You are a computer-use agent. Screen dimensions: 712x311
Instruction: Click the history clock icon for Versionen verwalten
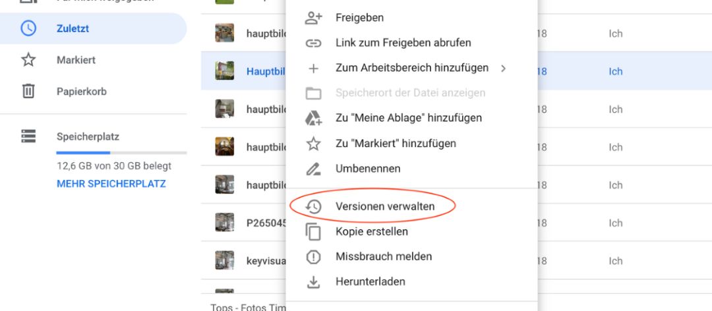point(313,207)
